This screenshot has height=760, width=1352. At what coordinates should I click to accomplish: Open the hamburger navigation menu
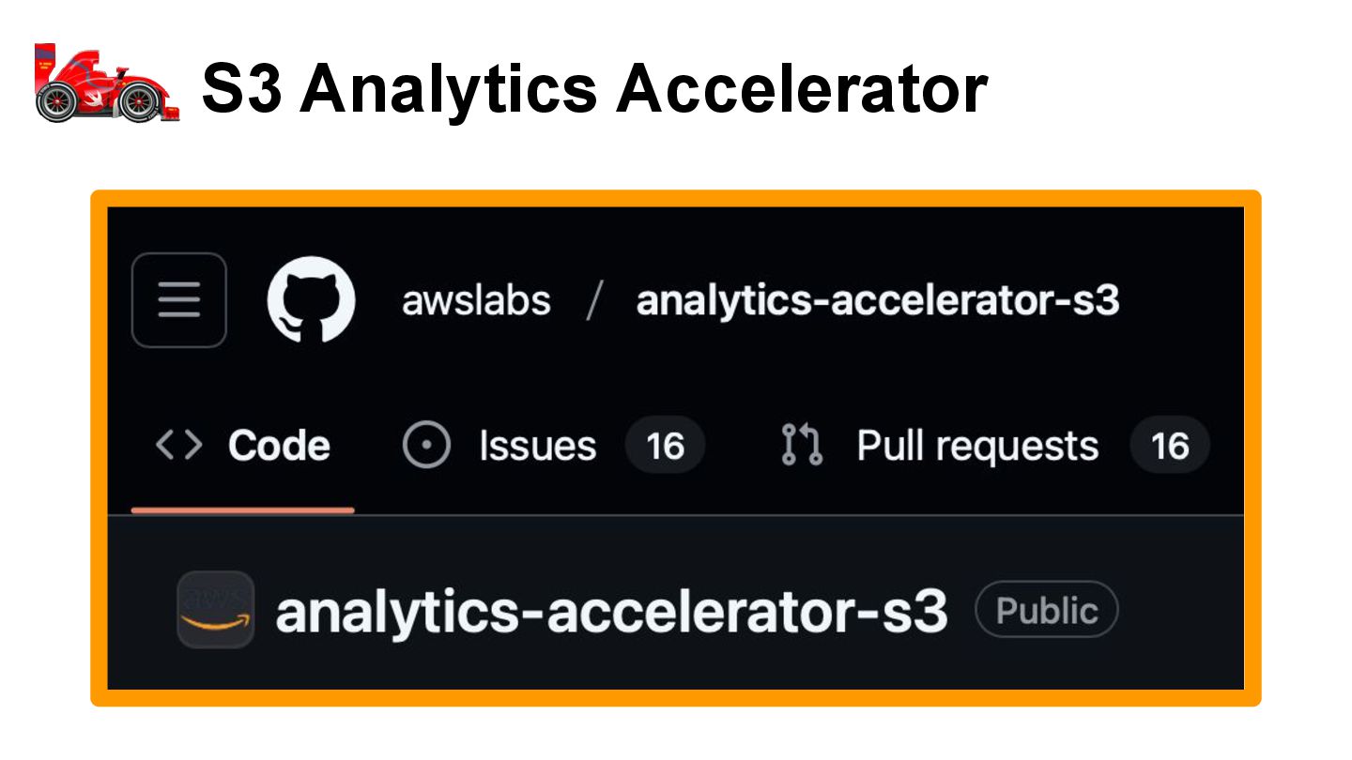click(179, 300)
